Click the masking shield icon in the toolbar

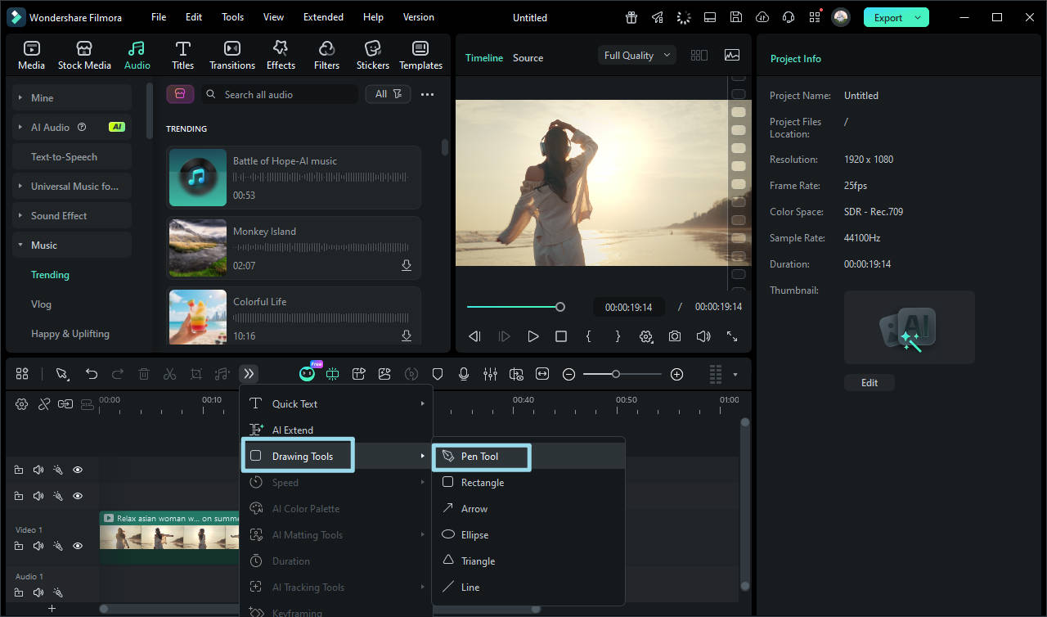click(x=438, y=374)
